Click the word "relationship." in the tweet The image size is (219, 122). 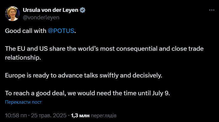22,57
